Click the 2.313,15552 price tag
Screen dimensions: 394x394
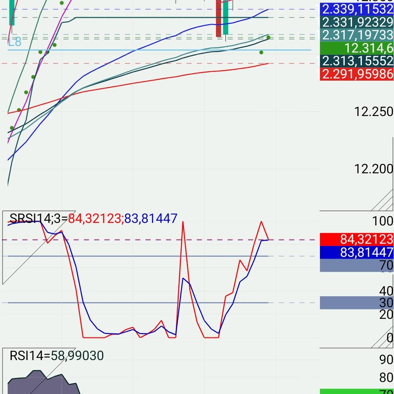click(x=356, y=61)
